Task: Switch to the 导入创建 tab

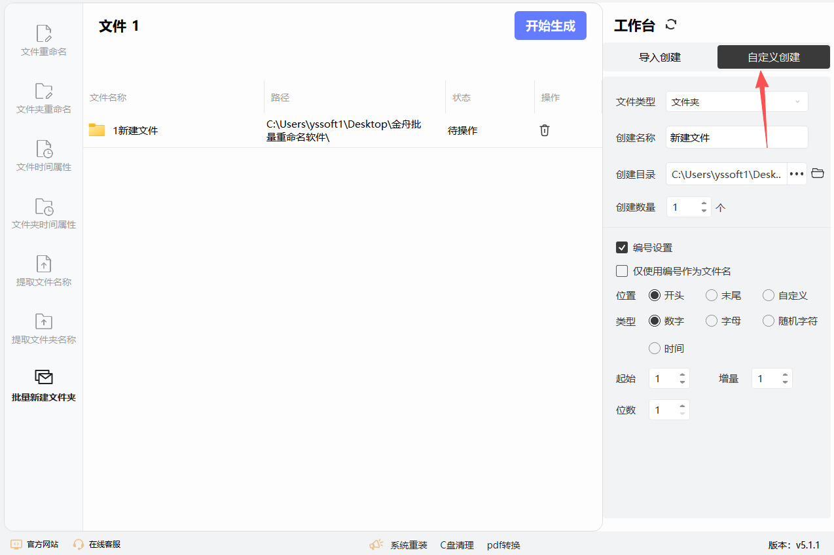Action: coord(660,57)
